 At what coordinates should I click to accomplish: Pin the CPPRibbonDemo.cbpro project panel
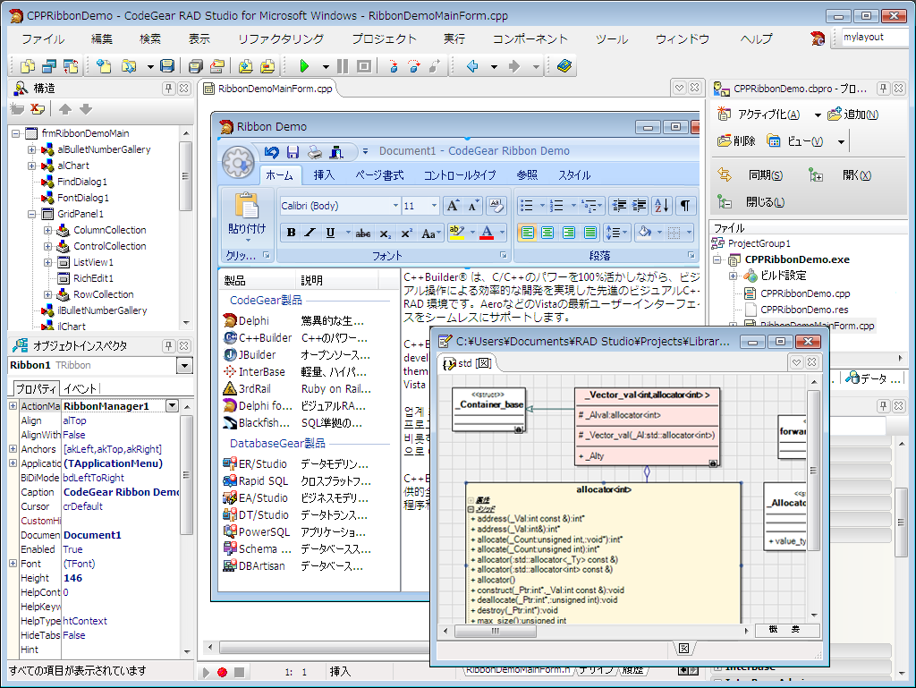click(x=883, y=89)
